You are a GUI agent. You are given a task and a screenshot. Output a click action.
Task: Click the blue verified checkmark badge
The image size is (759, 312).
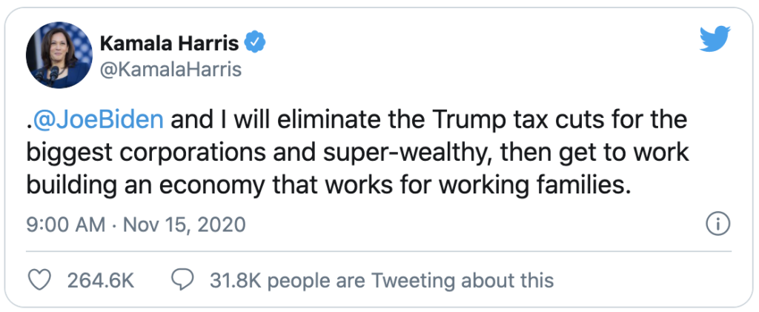pos(255,44)
